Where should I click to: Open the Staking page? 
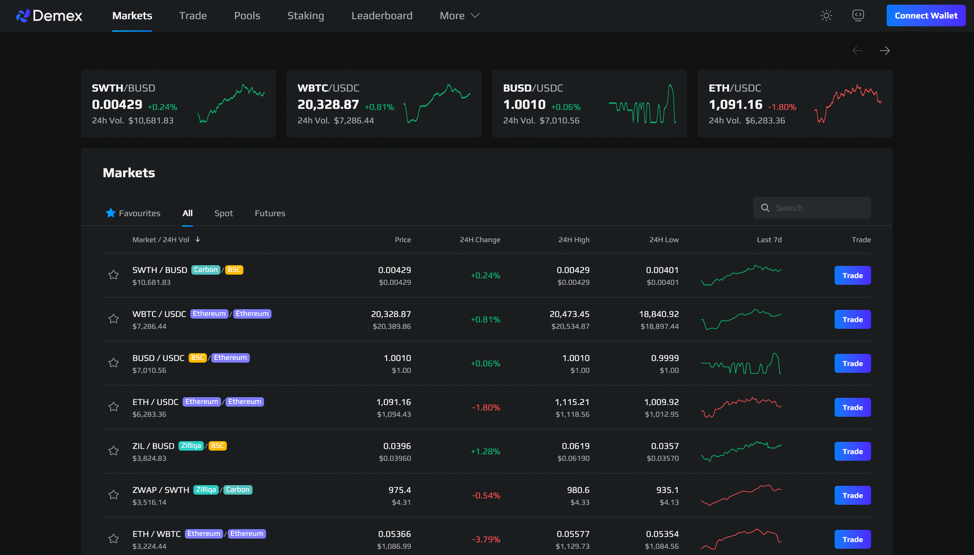305,16
